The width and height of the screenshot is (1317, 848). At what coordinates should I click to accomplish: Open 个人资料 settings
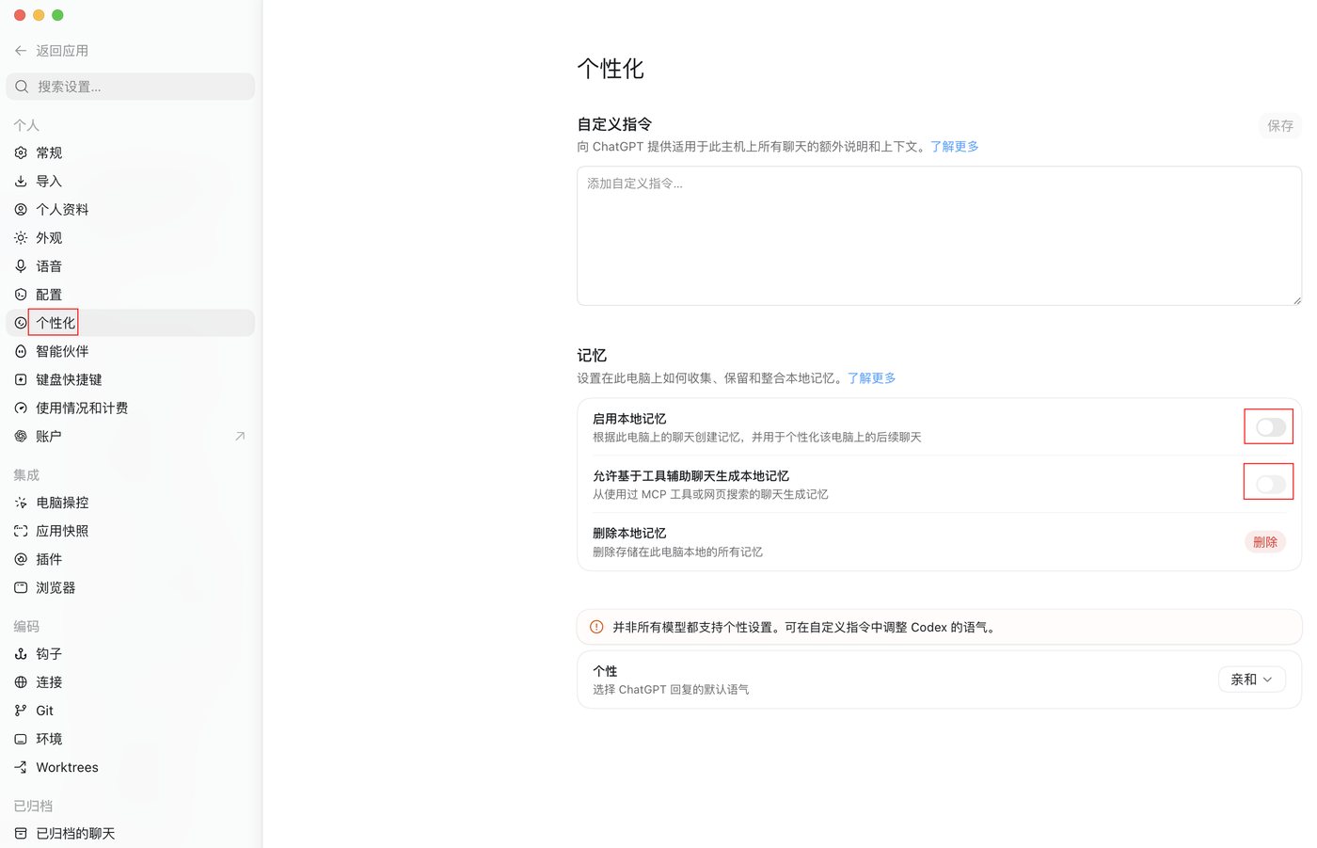click(x=130, y=209)
